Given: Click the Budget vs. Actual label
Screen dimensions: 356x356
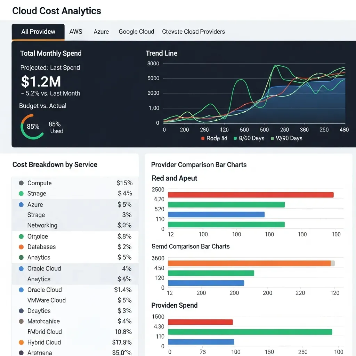Looking at the screenshot, I should click(x=43, y=106).
